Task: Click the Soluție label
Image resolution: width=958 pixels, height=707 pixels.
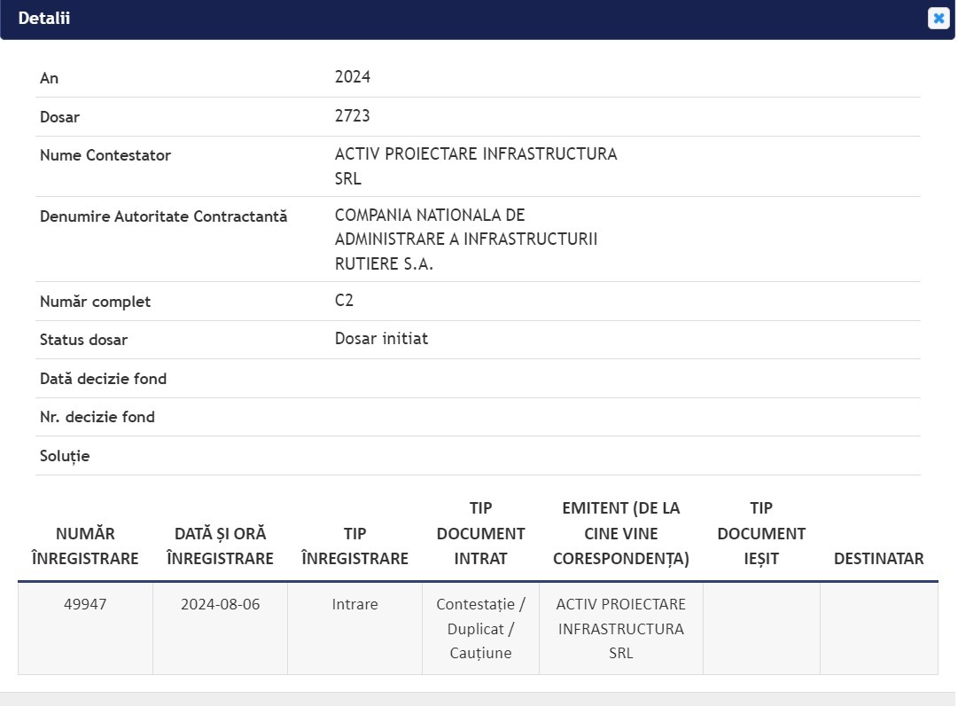Action: pyautogui.click(x=65, y=456)
